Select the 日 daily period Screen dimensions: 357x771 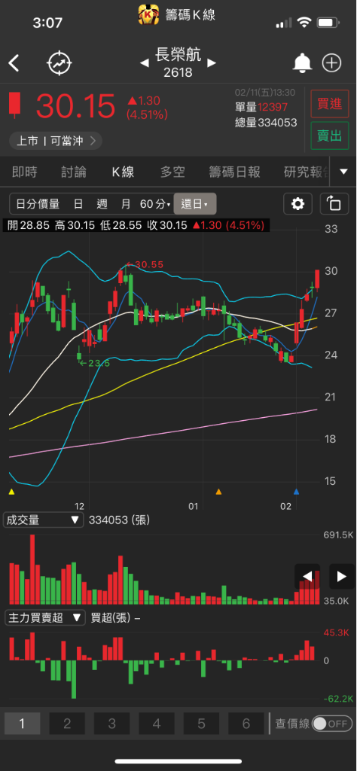(78, 204)
